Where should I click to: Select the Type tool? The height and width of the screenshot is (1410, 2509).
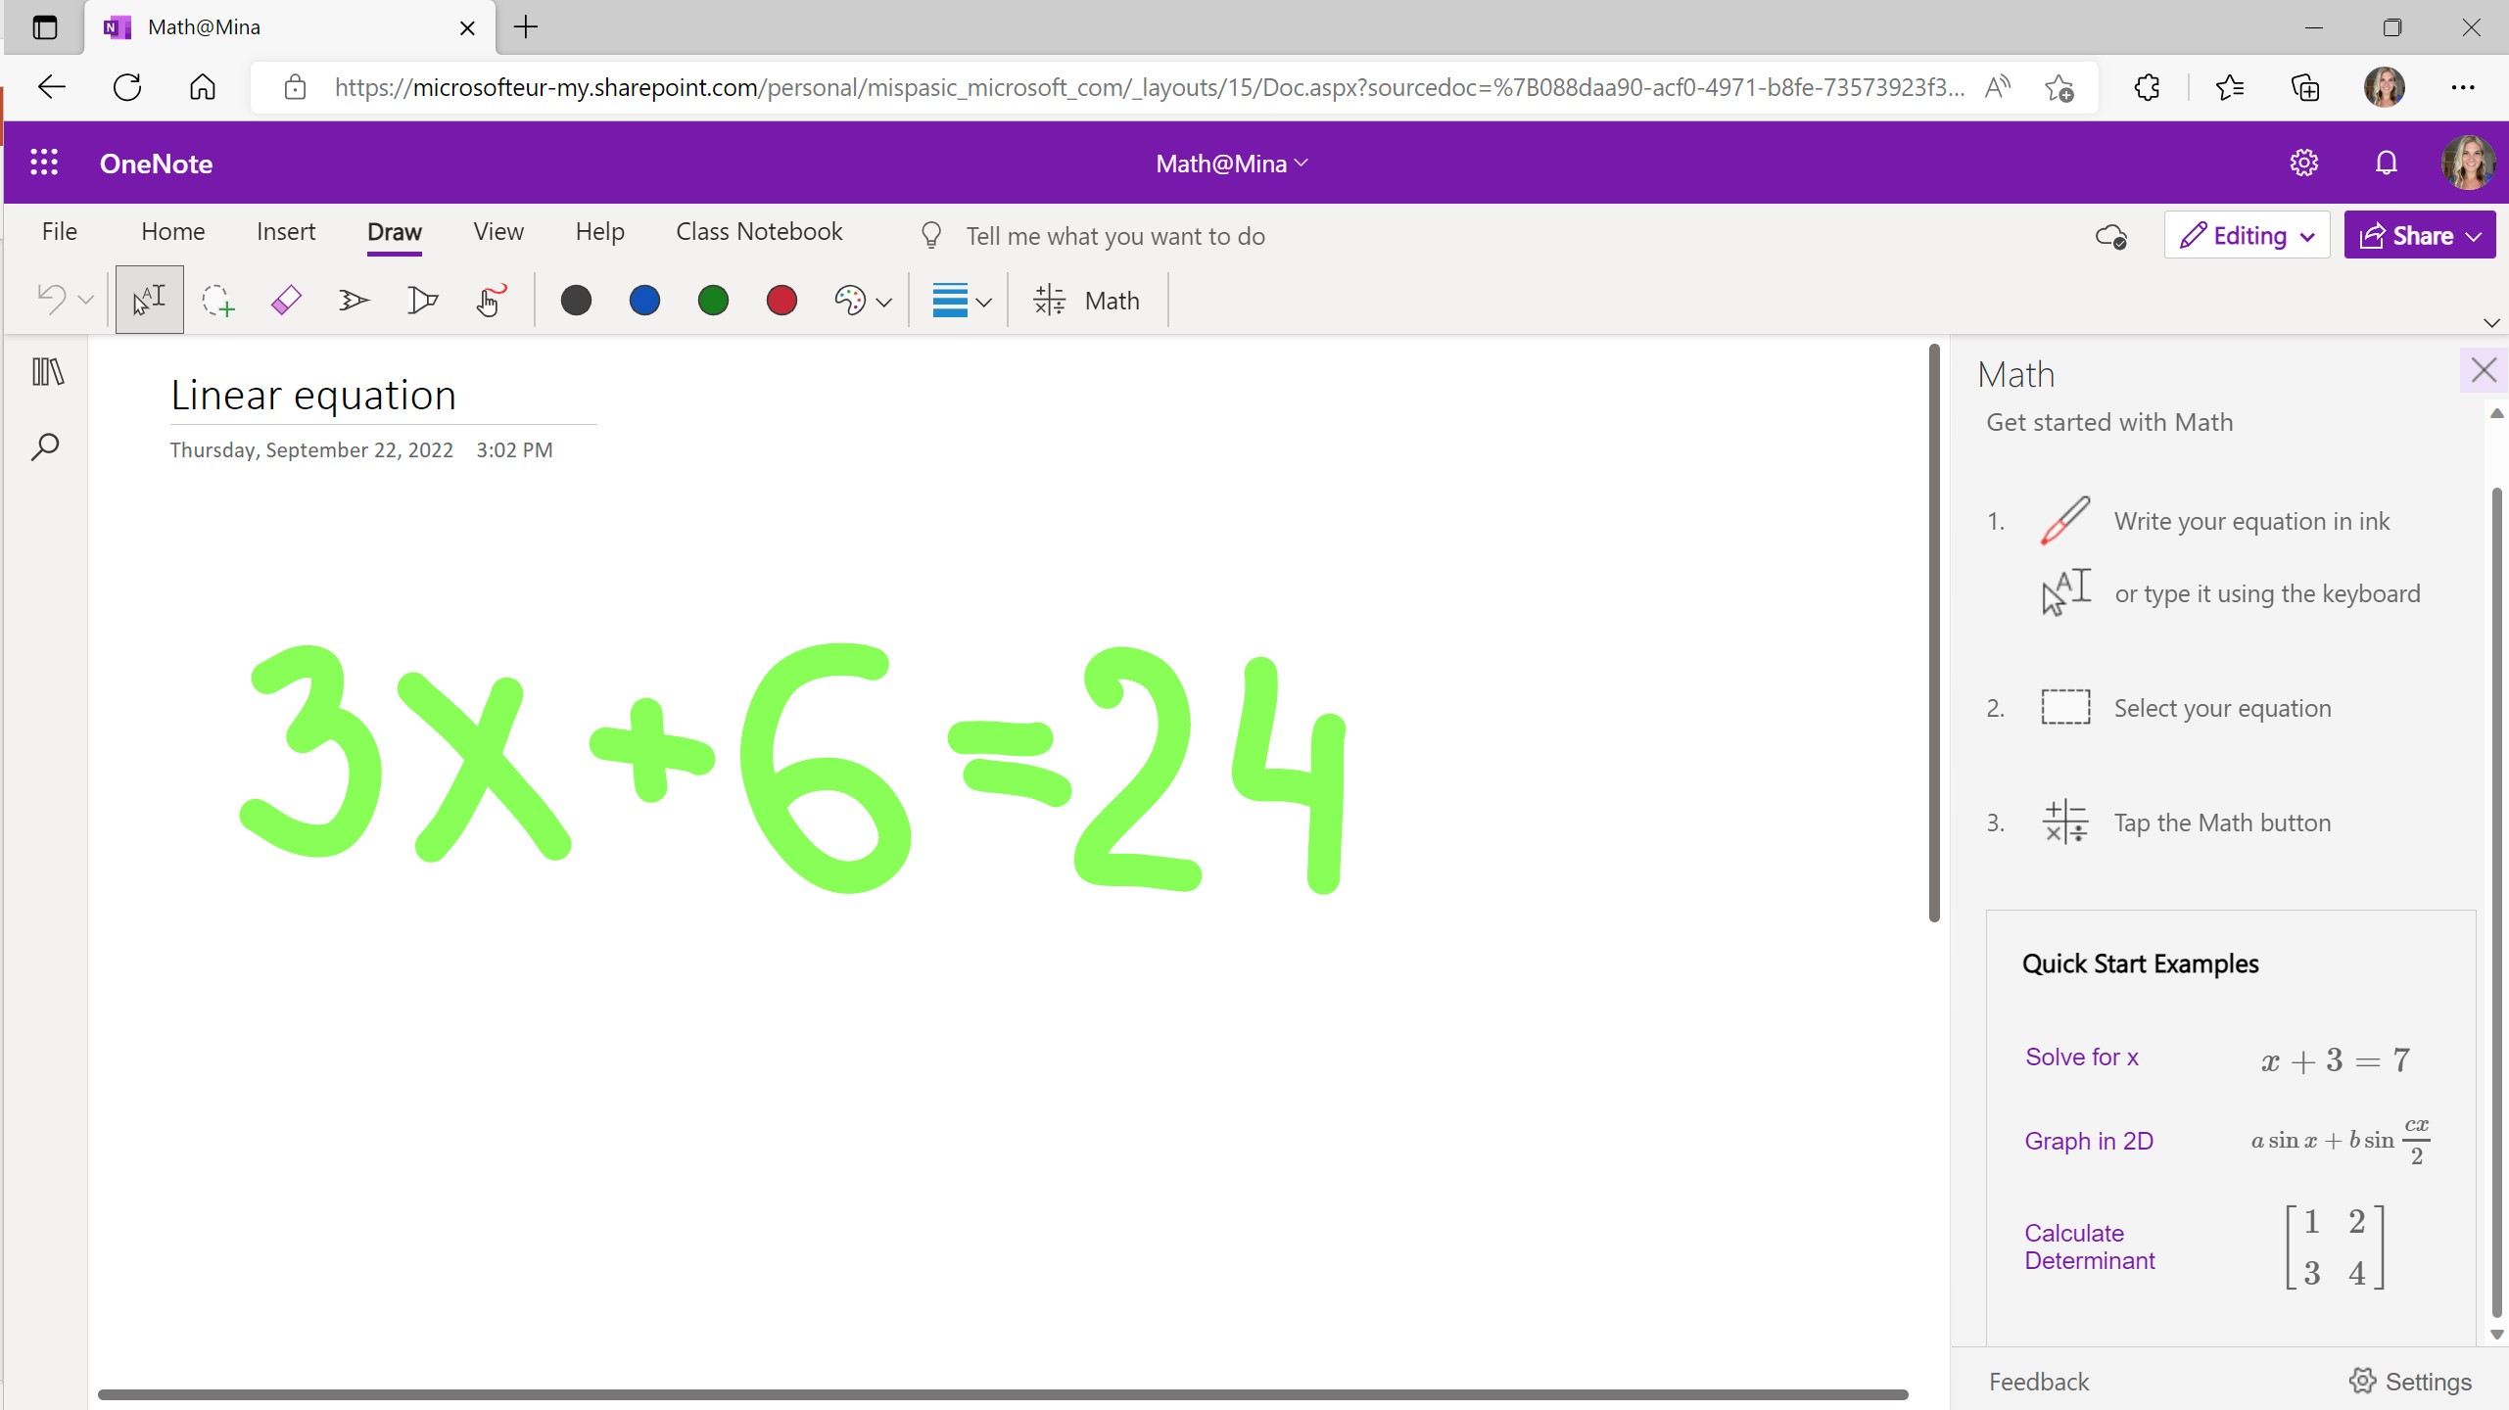point(149,300)
